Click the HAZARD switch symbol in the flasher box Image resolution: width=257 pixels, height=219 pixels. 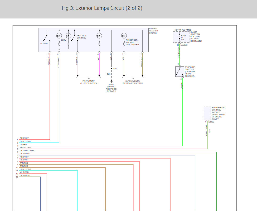47,38
